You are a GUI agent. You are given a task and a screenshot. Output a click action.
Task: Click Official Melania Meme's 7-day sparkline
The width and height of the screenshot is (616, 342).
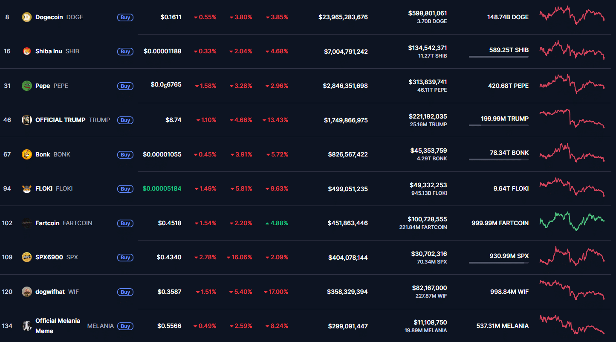572,325
